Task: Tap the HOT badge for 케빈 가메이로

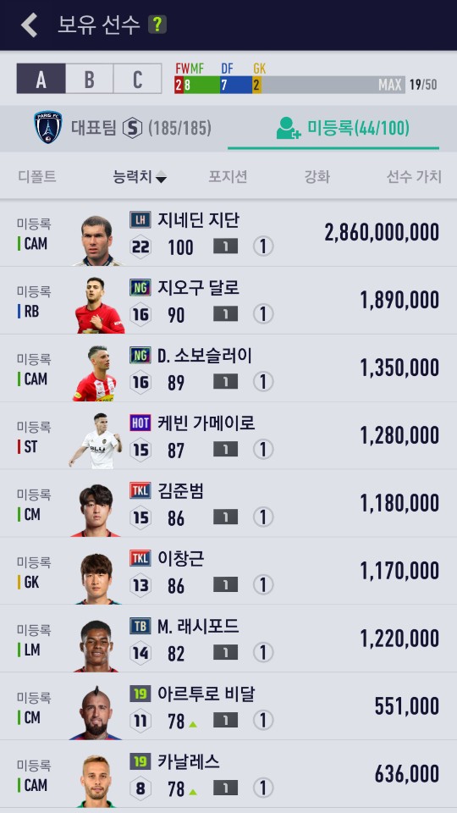Action: (140, 423)
